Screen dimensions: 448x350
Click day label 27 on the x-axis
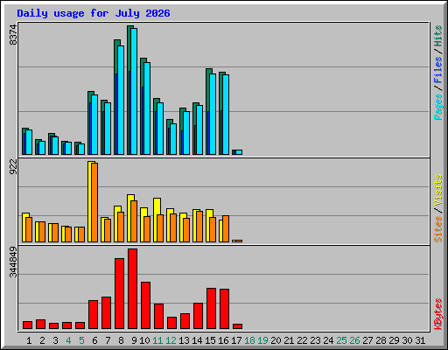pyautogui.click(x=367, y=340)
